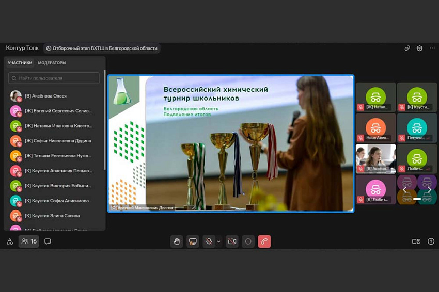The width and height of the screenshot is (439, 292).
Task: Select participant Аксёнова Олеся in the list
Action: (x=45, y=96)
